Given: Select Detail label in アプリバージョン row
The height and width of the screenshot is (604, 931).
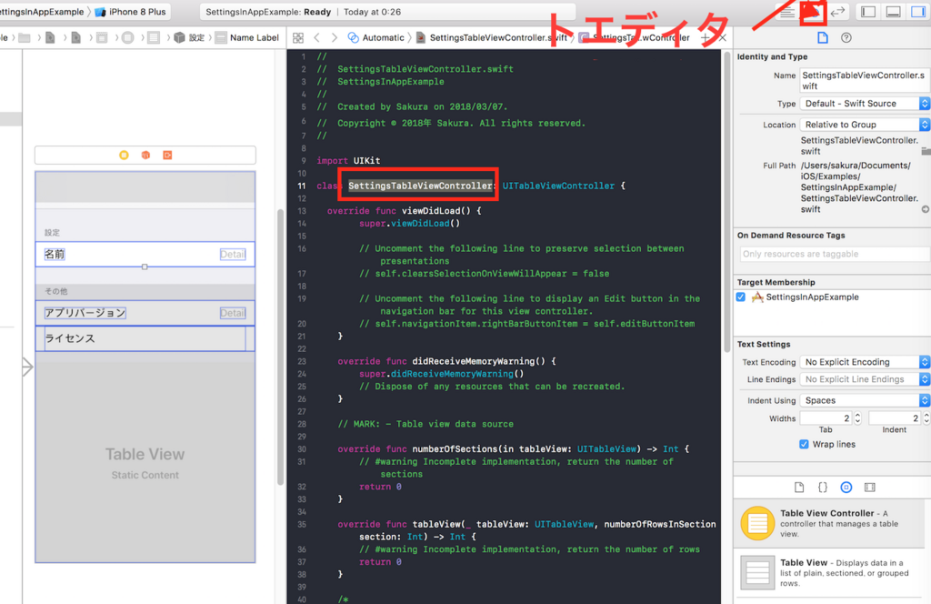Looking at the screenshot, I should coord(232,313).
